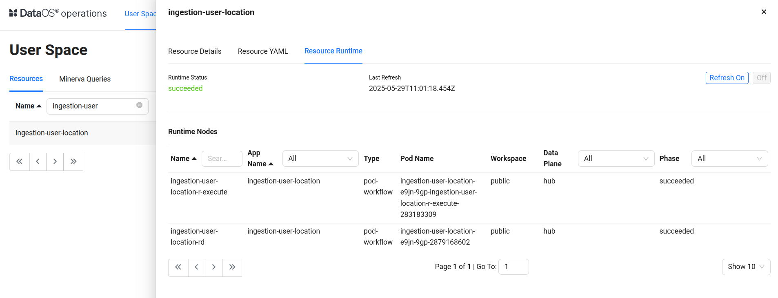Clear the ingestion-user search field
This screenshot has height=298, width=778.
139,105
